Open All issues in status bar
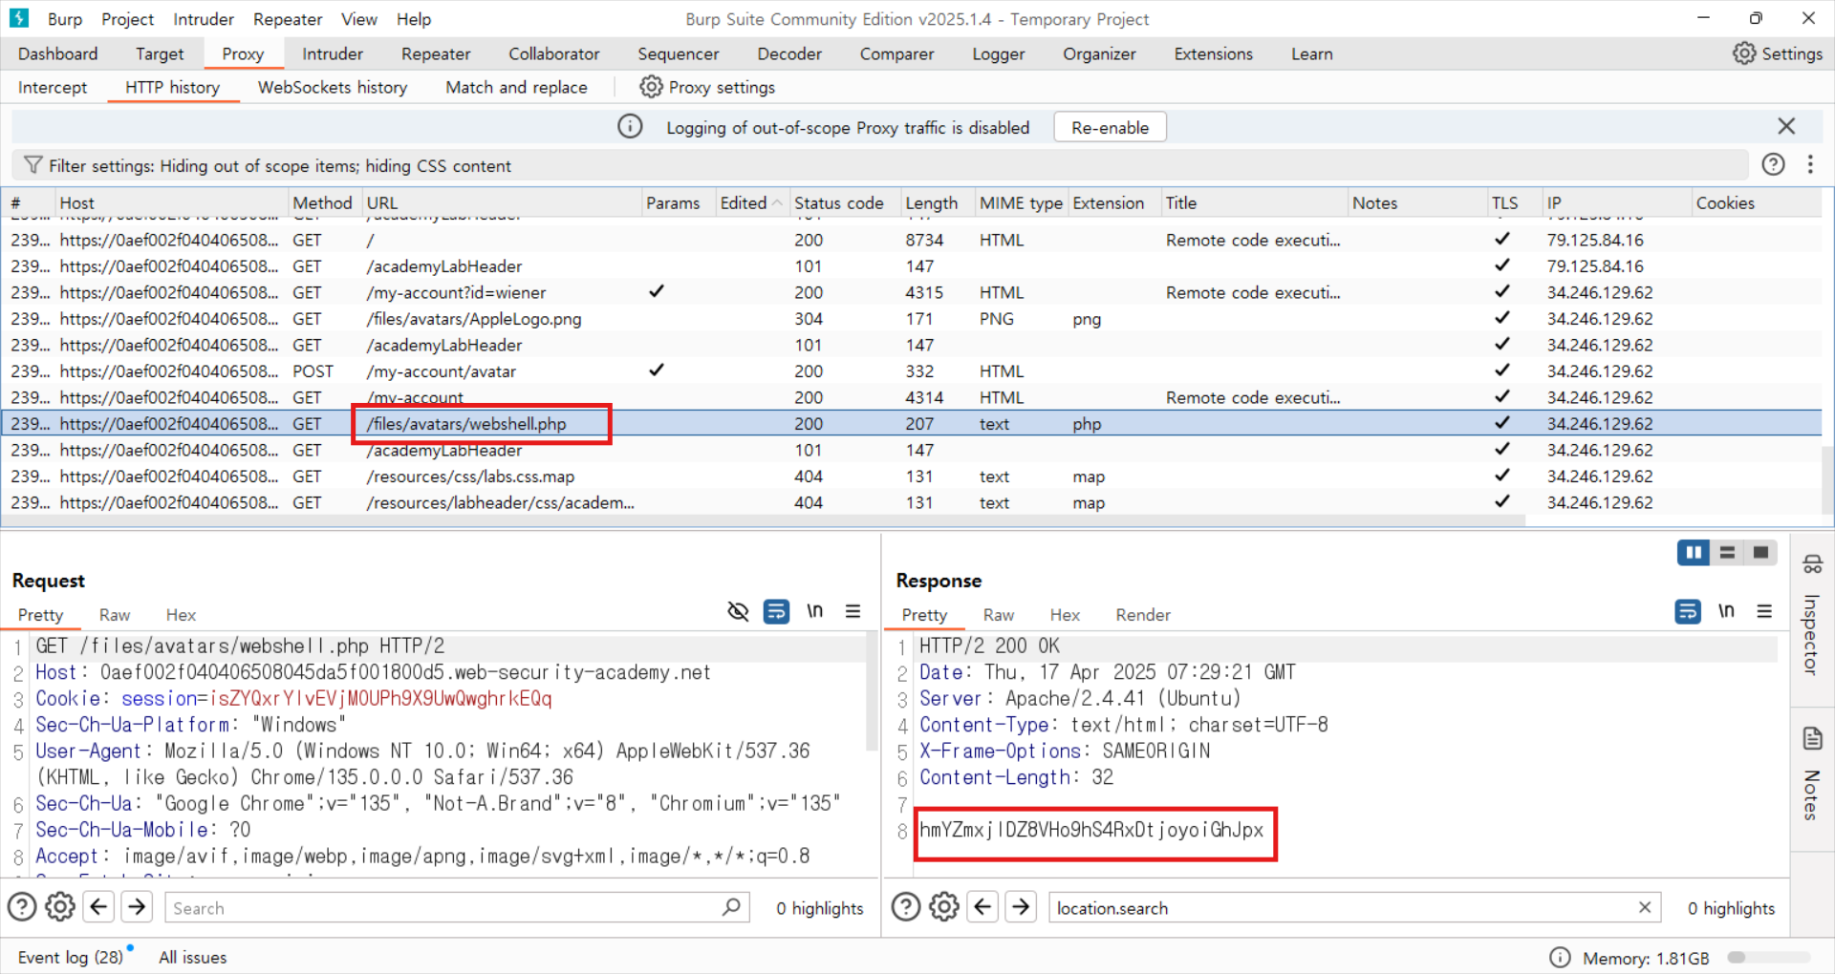The height and width of the screenshot is (974, 1835). coord(192,957)
